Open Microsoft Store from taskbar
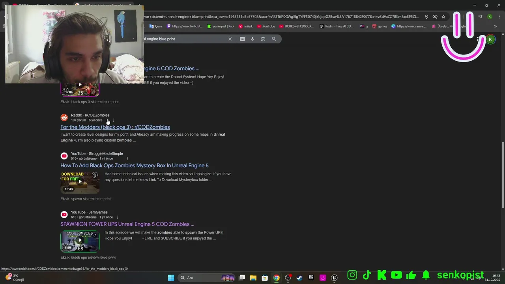The height and width of the screenshot is (284, 505). (x=265, y=278)
